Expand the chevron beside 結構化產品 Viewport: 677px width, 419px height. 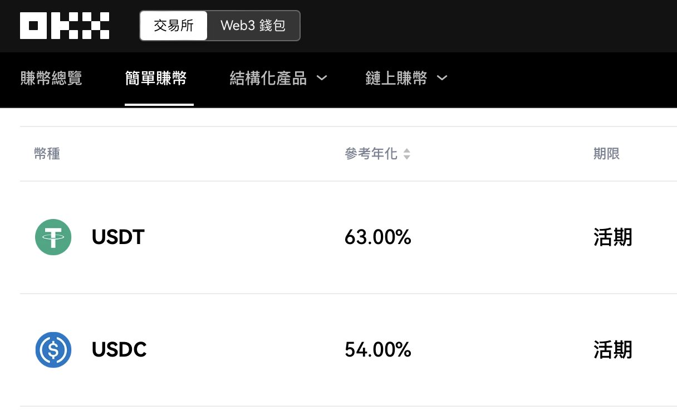coord(321,79)
